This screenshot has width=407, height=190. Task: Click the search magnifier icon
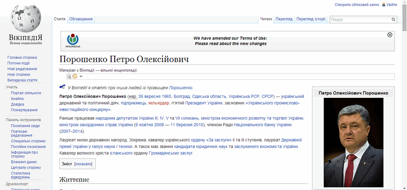[x=393, y=19]
